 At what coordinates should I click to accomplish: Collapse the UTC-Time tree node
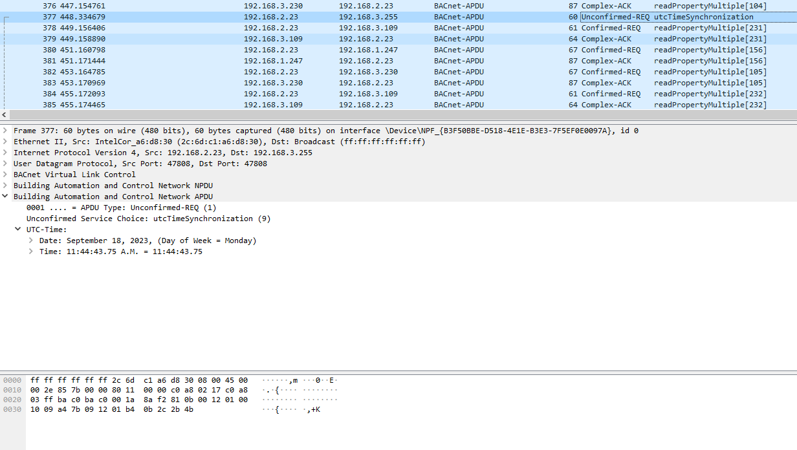coord(18,230)
